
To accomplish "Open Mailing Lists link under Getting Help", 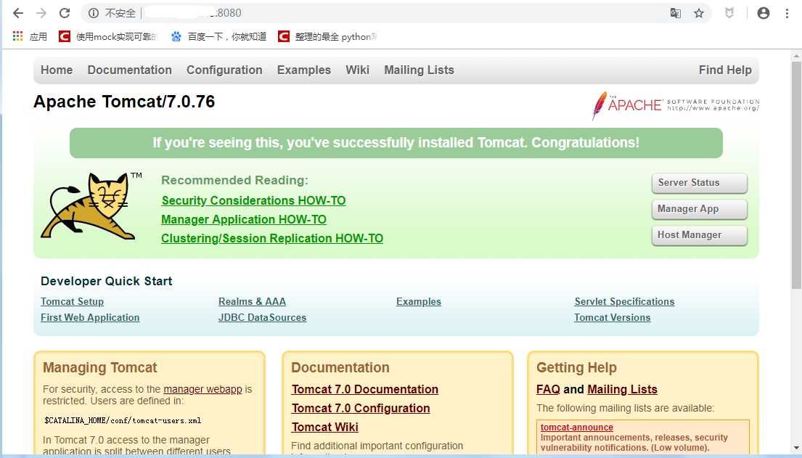I will (x=622, y=390).
